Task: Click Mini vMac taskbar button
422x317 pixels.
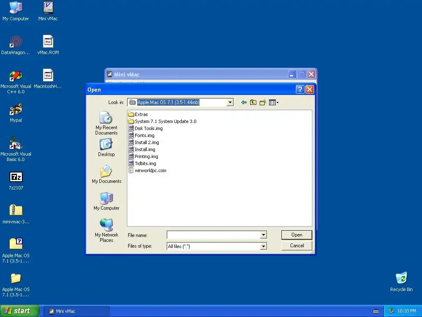Action: coord(76,311)
